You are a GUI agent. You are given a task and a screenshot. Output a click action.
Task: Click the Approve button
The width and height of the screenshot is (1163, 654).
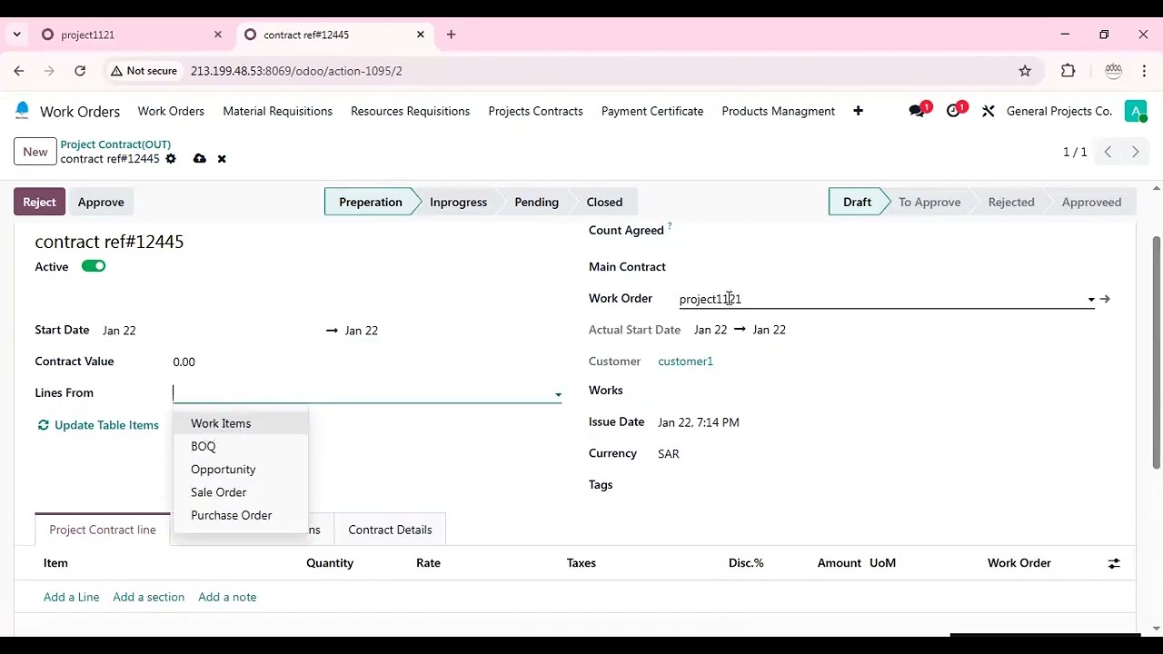tap(101, 202)
